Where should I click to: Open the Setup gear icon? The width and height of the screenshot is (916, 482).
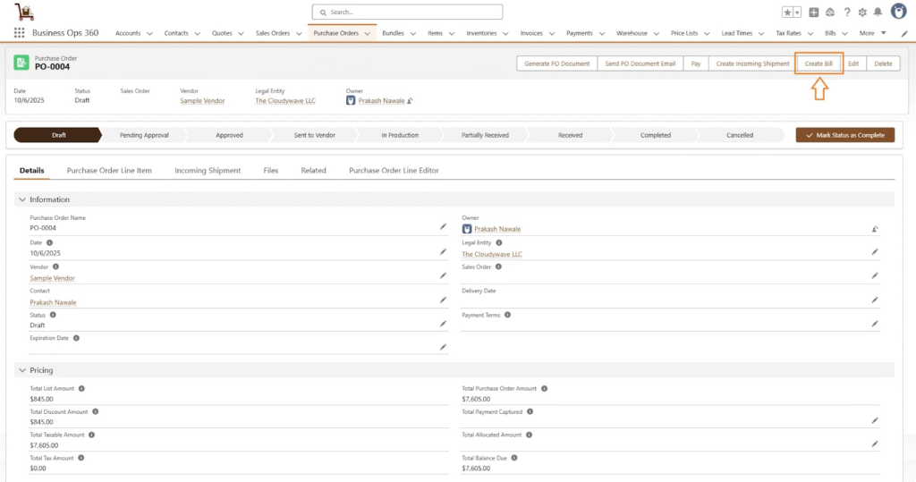tap(862, 13)
